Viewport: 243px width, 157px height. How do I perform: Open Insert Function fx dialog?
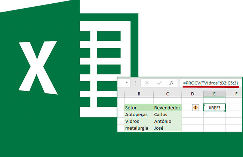(171, 83)
